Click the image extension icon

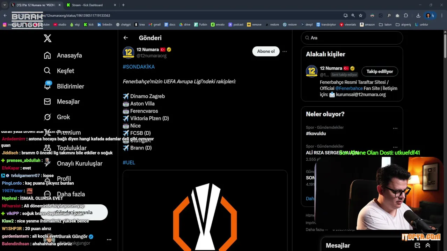pyautogui.click(x=381, y=15)
